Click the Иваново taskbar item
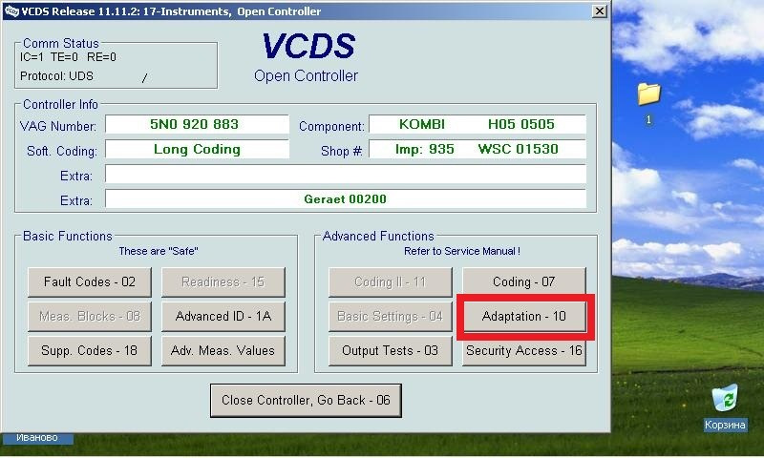764x458 pixels. [x=37, y=438]
